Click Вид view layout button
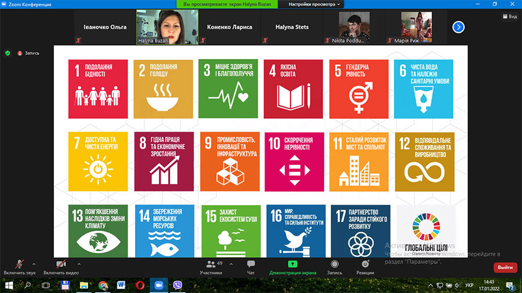The width and height of the screenshot is (522, 293). tap(510, 16)
